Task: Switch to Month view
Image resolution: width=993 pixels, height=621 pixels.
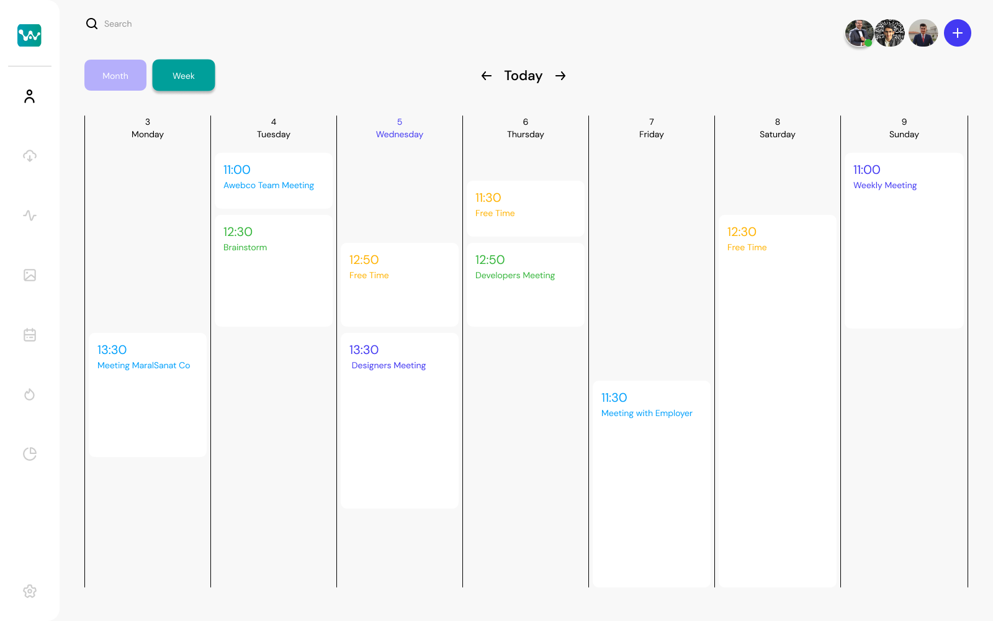Action: point(115,75)
